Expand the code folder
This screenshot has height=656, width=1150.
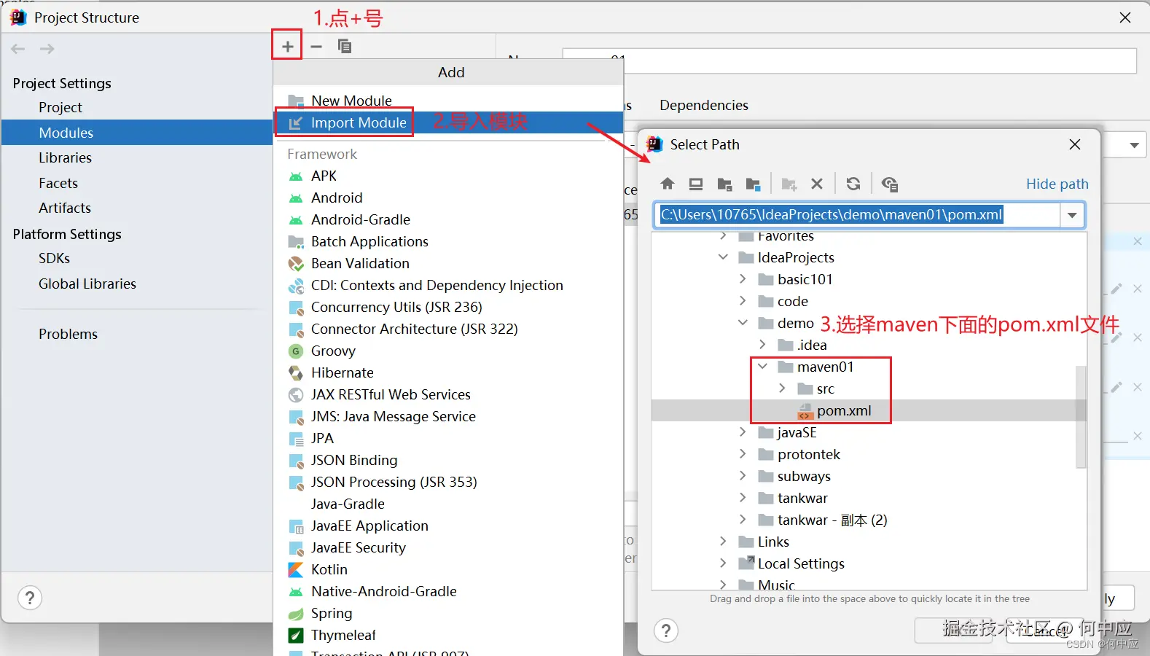click(743, 301)
